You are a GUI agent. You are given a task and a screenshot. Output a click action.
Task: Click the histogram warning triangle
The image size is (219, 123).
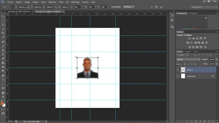coord(206,18)
